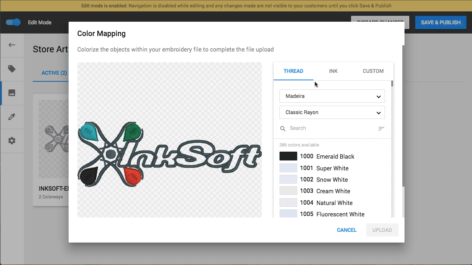The image size is (472, 265).
Task: Click the store art thumbnail behind the dialog
Action: pyautogui.click(x=54, y=139)
